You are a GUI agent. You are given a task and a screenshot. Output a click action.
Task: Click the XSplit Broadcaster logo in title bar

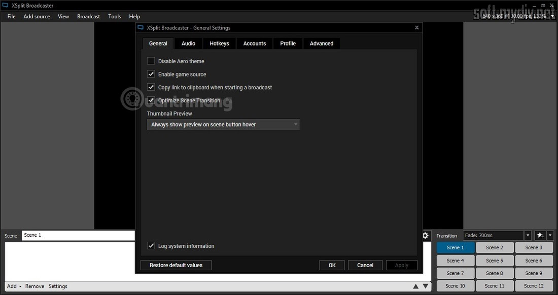pos(6,6)
